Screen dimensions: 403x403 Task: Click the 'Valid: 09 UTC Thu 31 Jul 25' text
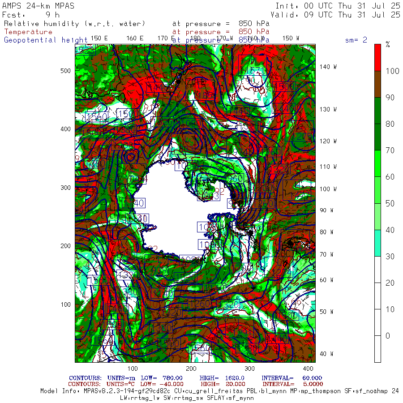(335, 15)
